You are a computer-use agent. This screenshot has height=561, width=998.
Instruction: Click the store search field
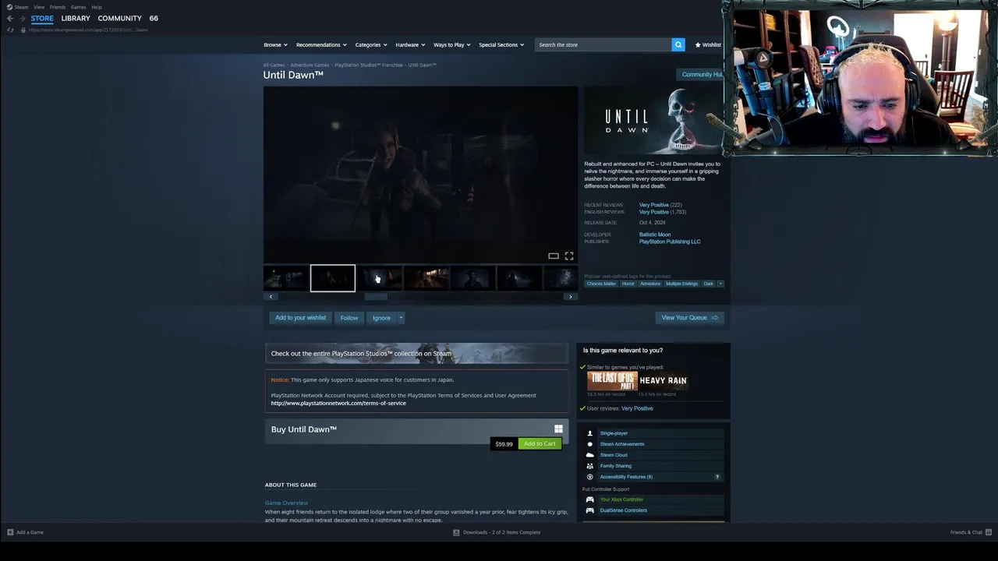point(603,44)
